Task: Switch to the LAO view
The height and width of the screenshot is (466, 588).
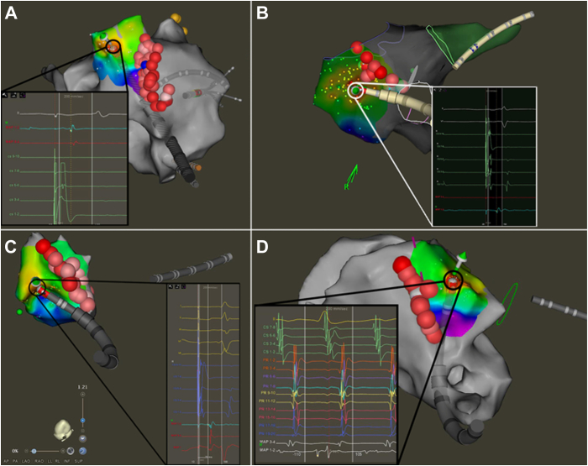Action: click(26, 461)
